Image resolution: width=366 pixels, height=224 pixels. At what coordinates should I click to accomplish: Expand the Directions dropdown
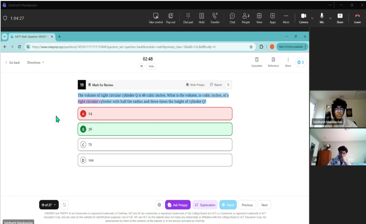click(36, 62)
